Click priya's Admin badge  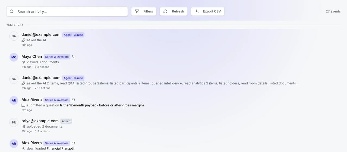click(x=66, y=121)
